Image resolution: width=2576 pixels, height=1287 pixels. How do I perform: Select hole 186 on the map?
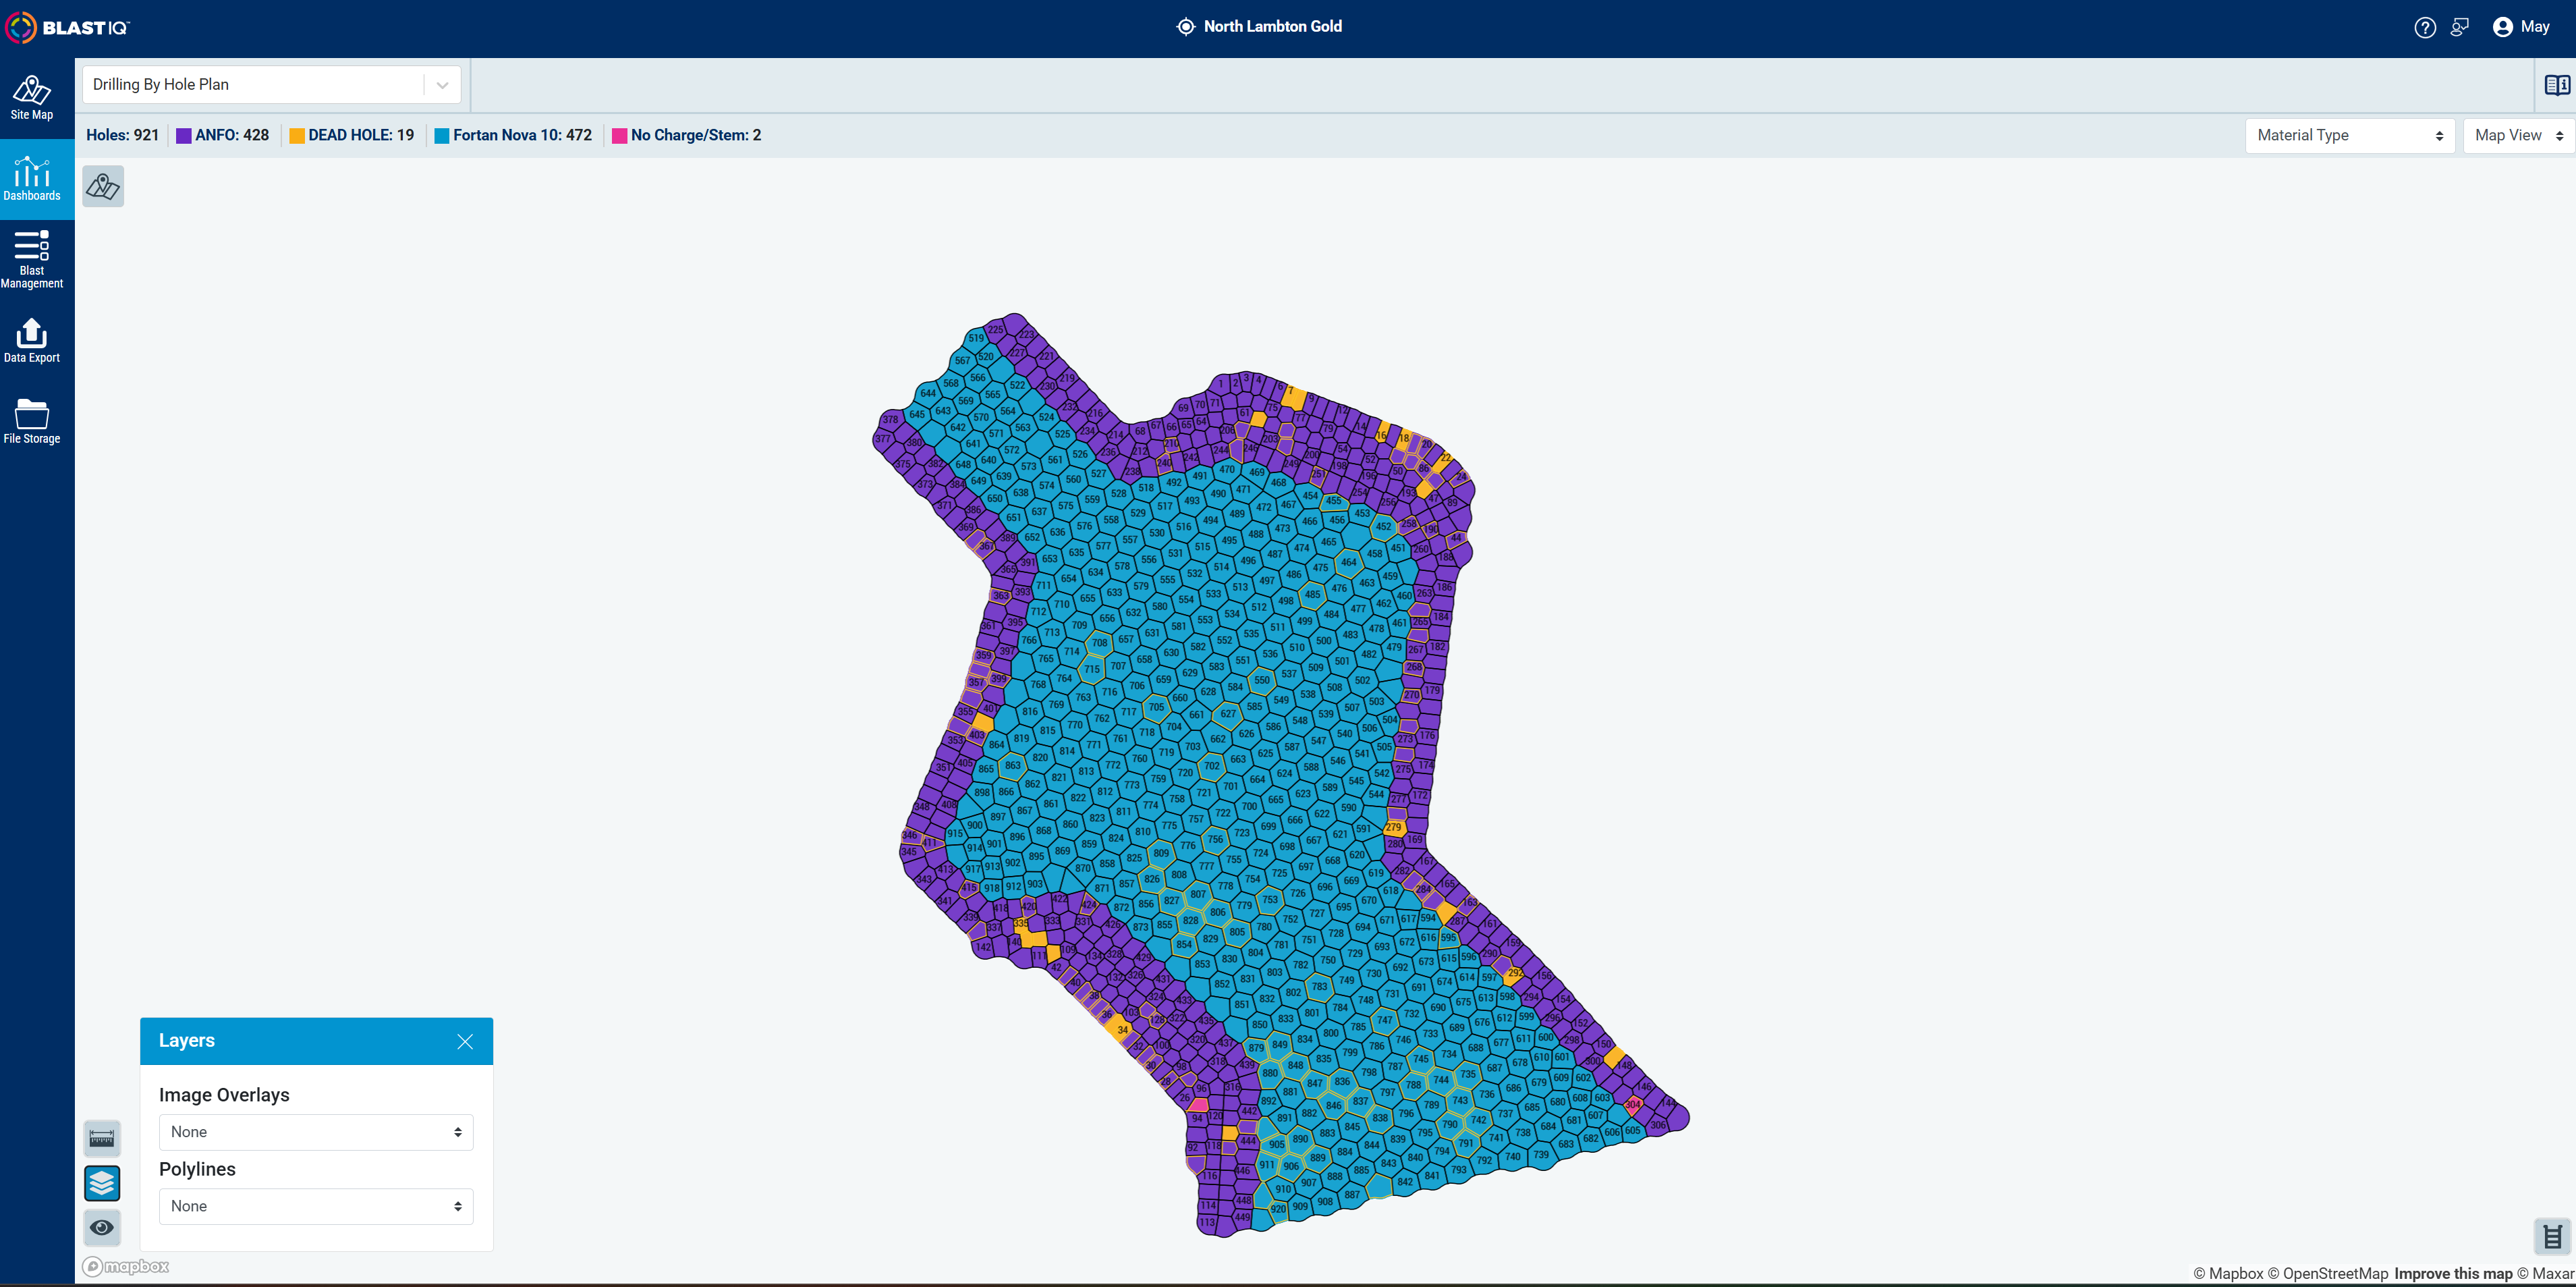1444,588
